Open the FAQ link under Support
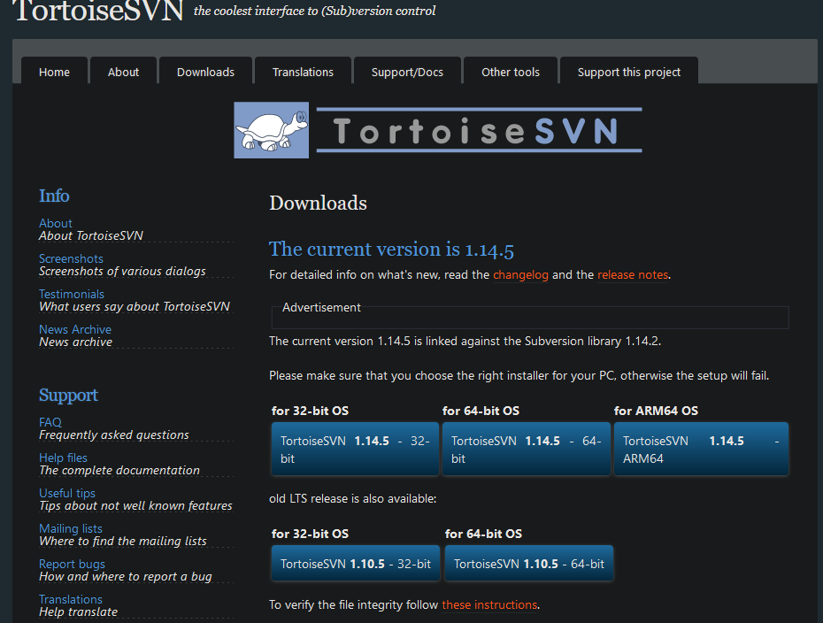823x623 pixels. coord(50,422)
